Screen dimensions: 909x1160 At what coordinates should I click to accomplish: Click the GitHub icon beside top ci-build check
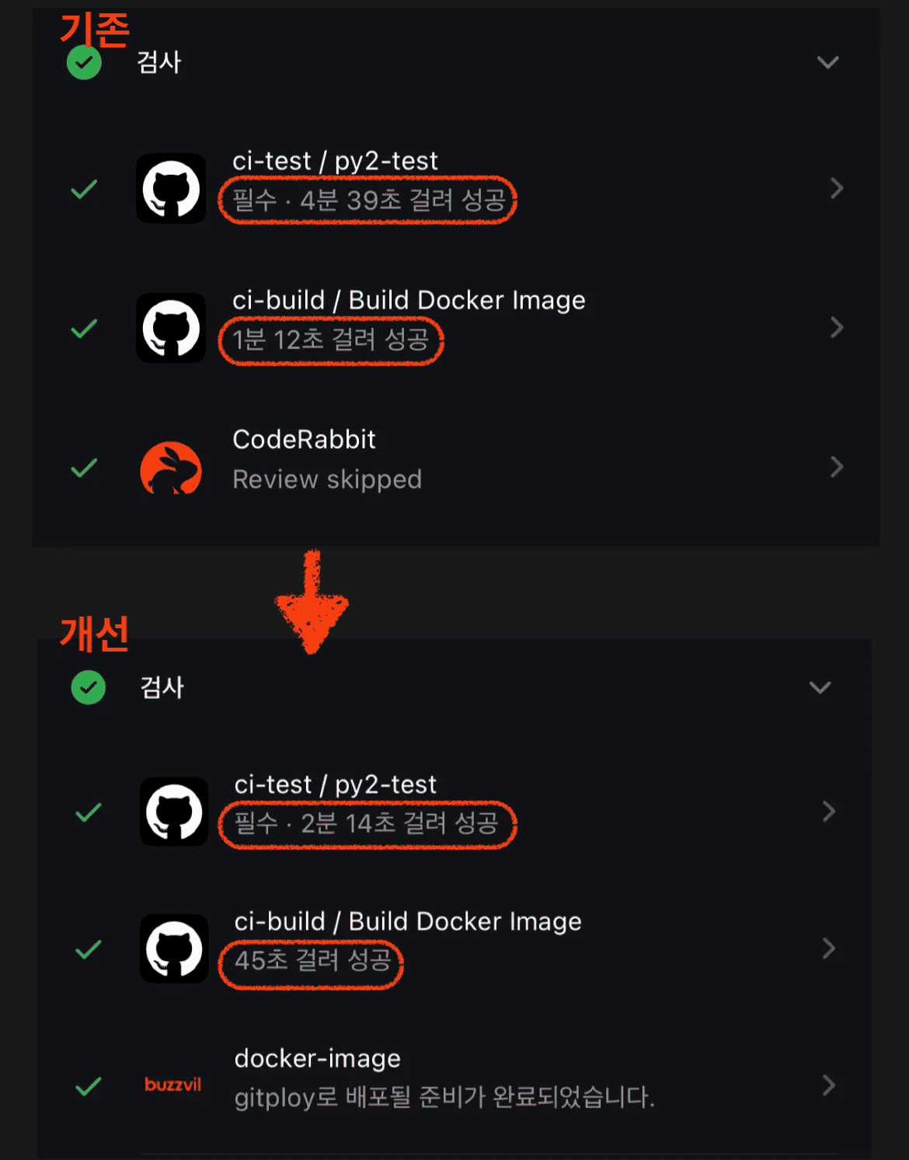point(171,327)
